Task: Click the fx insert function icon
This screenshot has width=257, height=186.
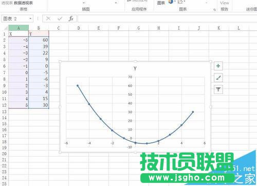Action: [x=71, y=18]
